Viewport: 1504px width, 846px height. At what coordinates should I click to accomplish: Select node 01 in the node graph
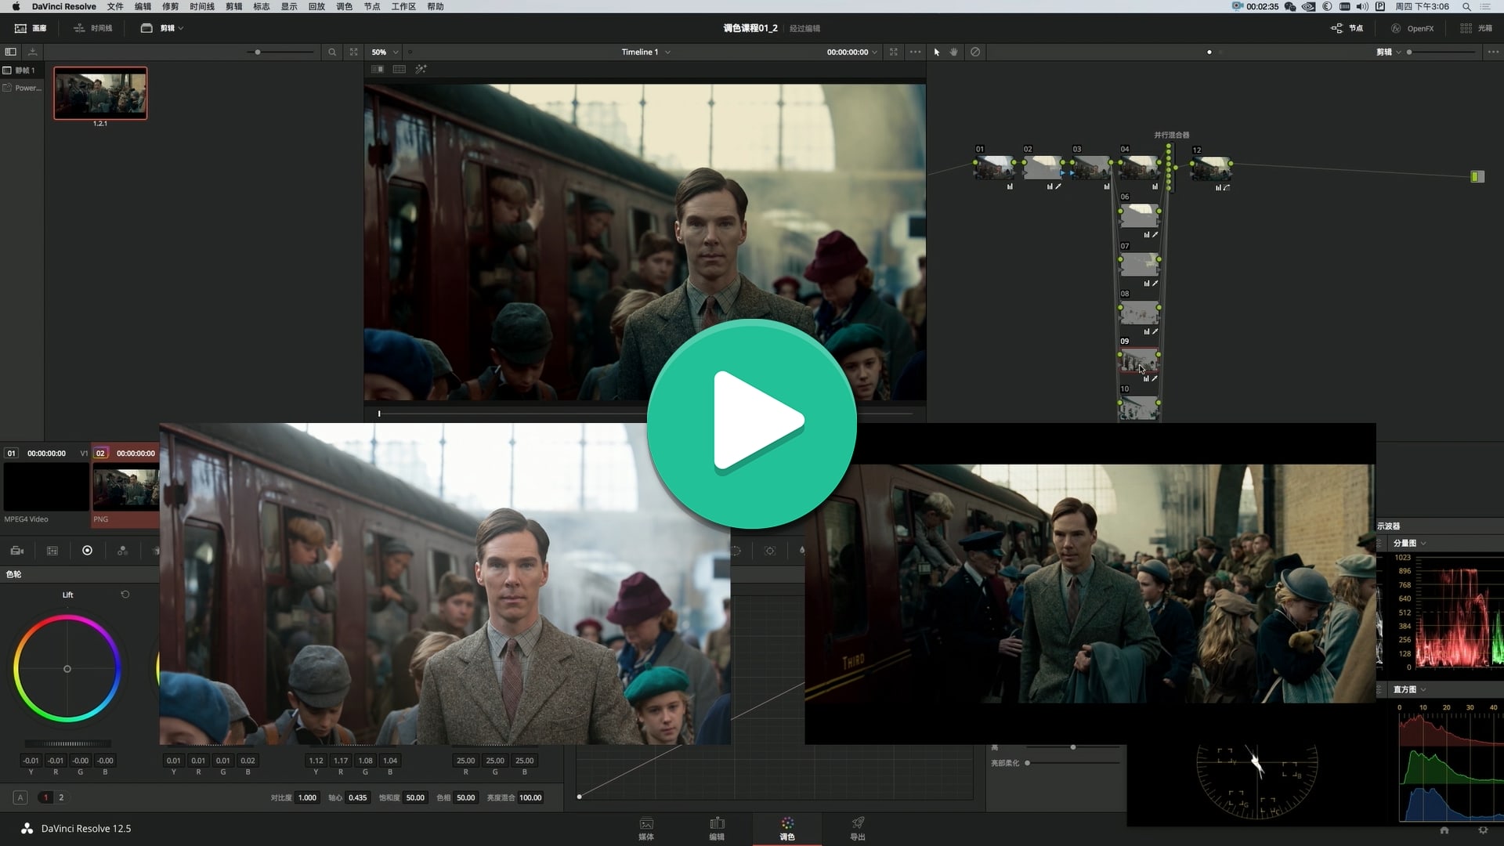[995, 168]
